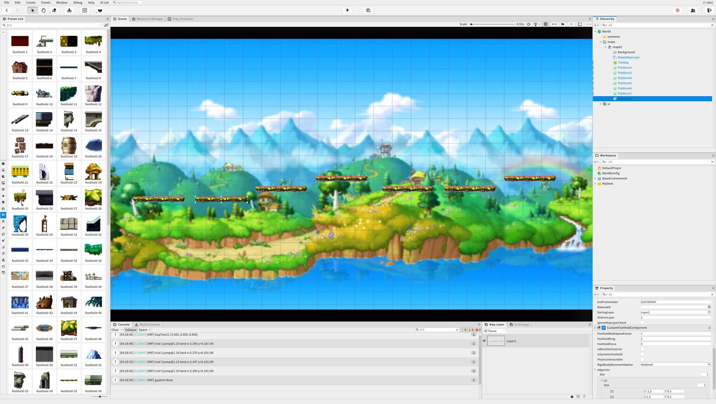Enable the IgnoreMapLayerCheck checkbox
Screen dimensions: 716x404
click(x=642, y=323)
